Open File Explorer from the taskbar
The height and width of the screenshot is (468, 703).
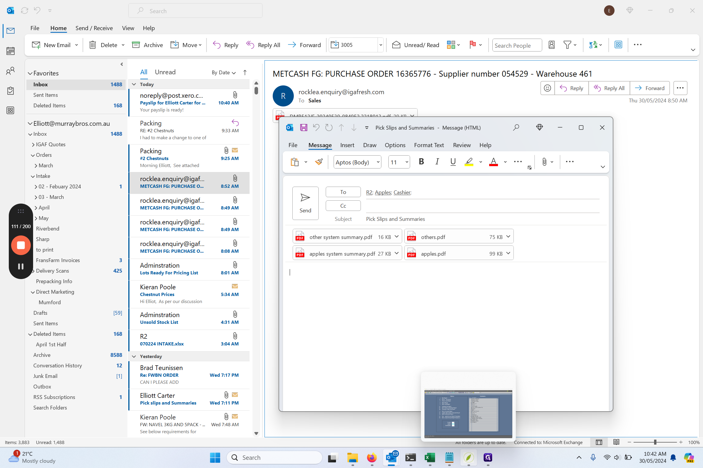pyautogui.click(x=353, y=457)
